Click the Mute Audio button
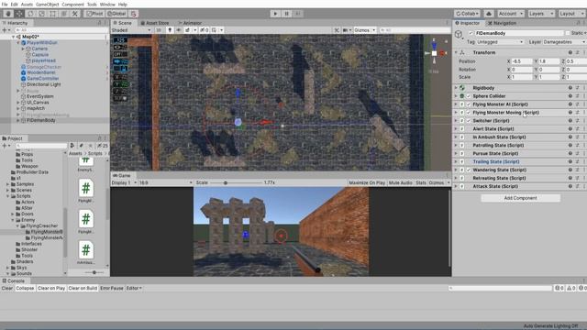Viewport: 587px width, 330px height. tap(400, 182)
